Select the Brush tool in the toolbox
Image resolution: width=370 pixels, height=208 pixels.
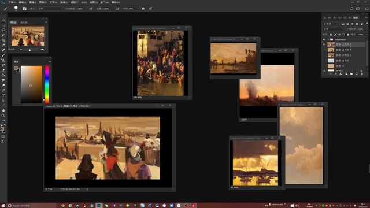pyautogui.click(x=3, y=55)
